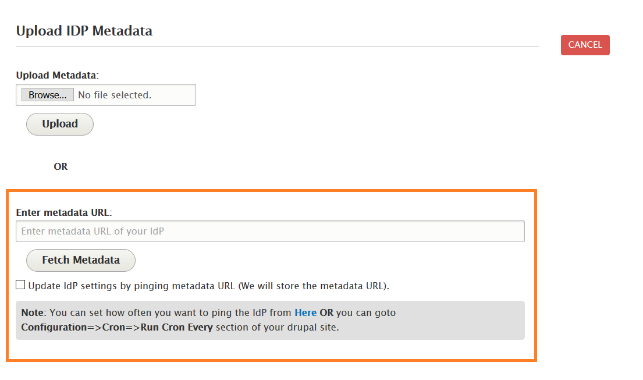Click the Upload IDP Metadata heading
This screenshot has width=643, height=380.
pyautogui.click(x=84, y=31)
